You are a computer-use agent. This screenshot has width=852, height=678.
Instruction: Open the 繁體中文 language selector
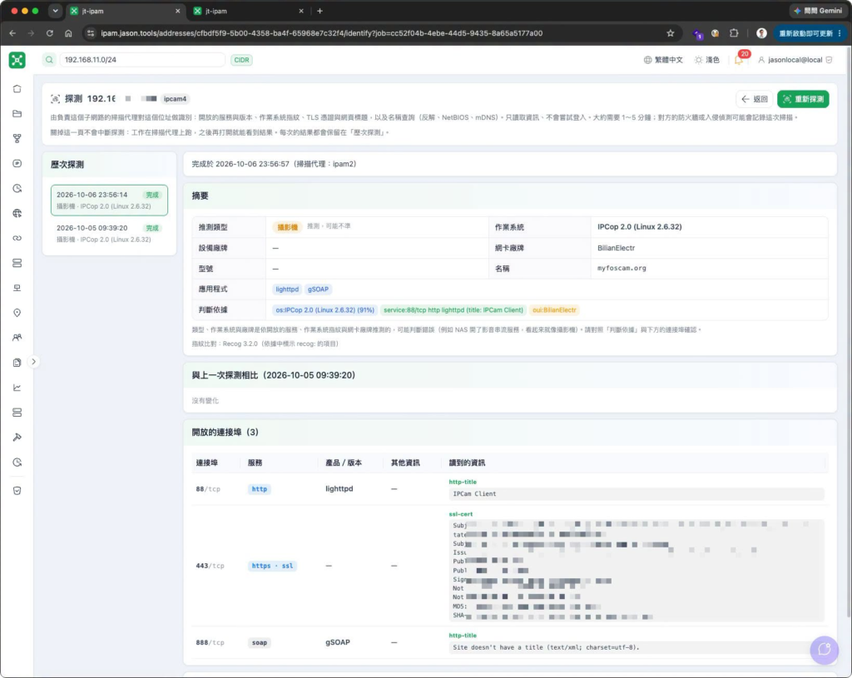click(663, 60)
